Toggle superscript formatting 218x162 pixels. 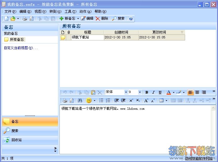(131, 100)
